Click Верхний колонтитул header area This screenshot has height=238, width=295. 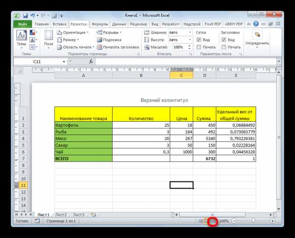164,100
